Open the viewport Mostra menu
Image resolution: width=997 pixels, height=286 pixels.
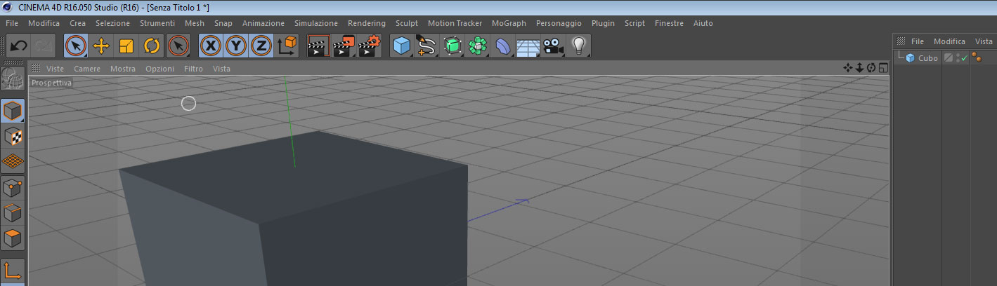(123, 69)
